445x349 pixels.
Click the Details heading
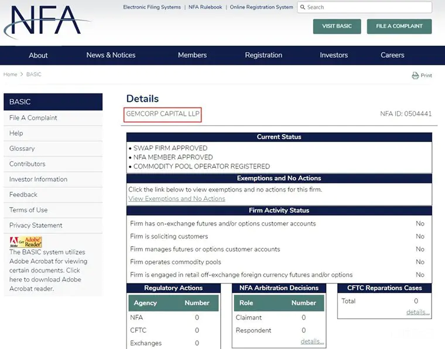point(142,99)
